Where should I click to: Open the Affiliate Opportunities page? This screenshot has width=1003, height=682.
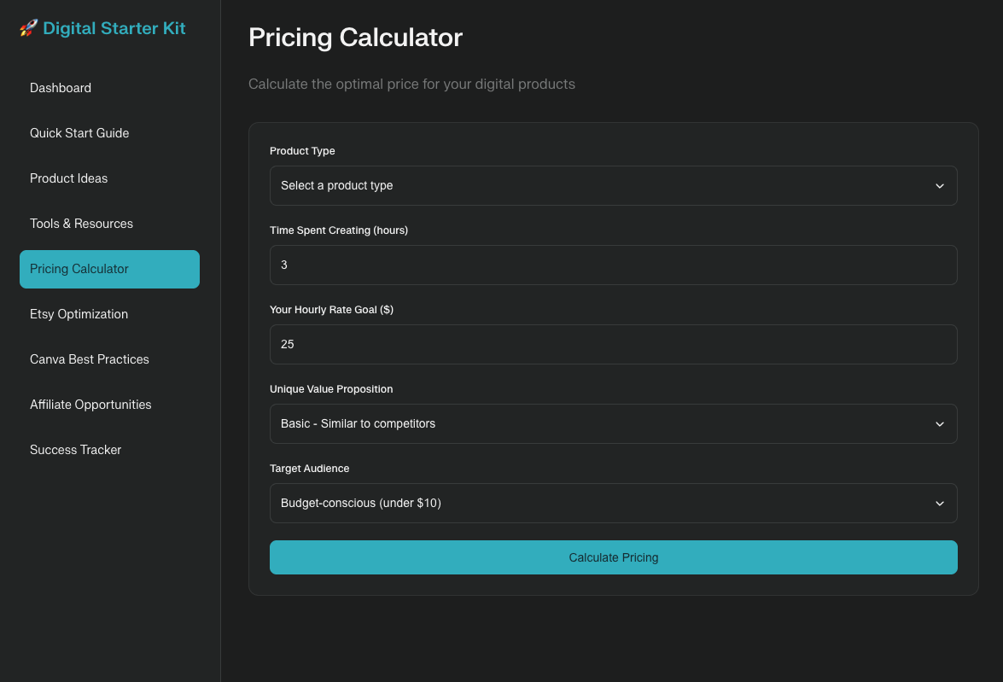click(x=90, y=405)
